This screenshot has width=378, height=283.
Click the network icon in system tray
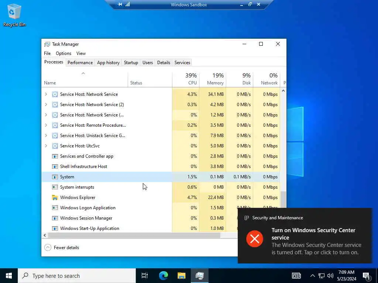point(322,276)
